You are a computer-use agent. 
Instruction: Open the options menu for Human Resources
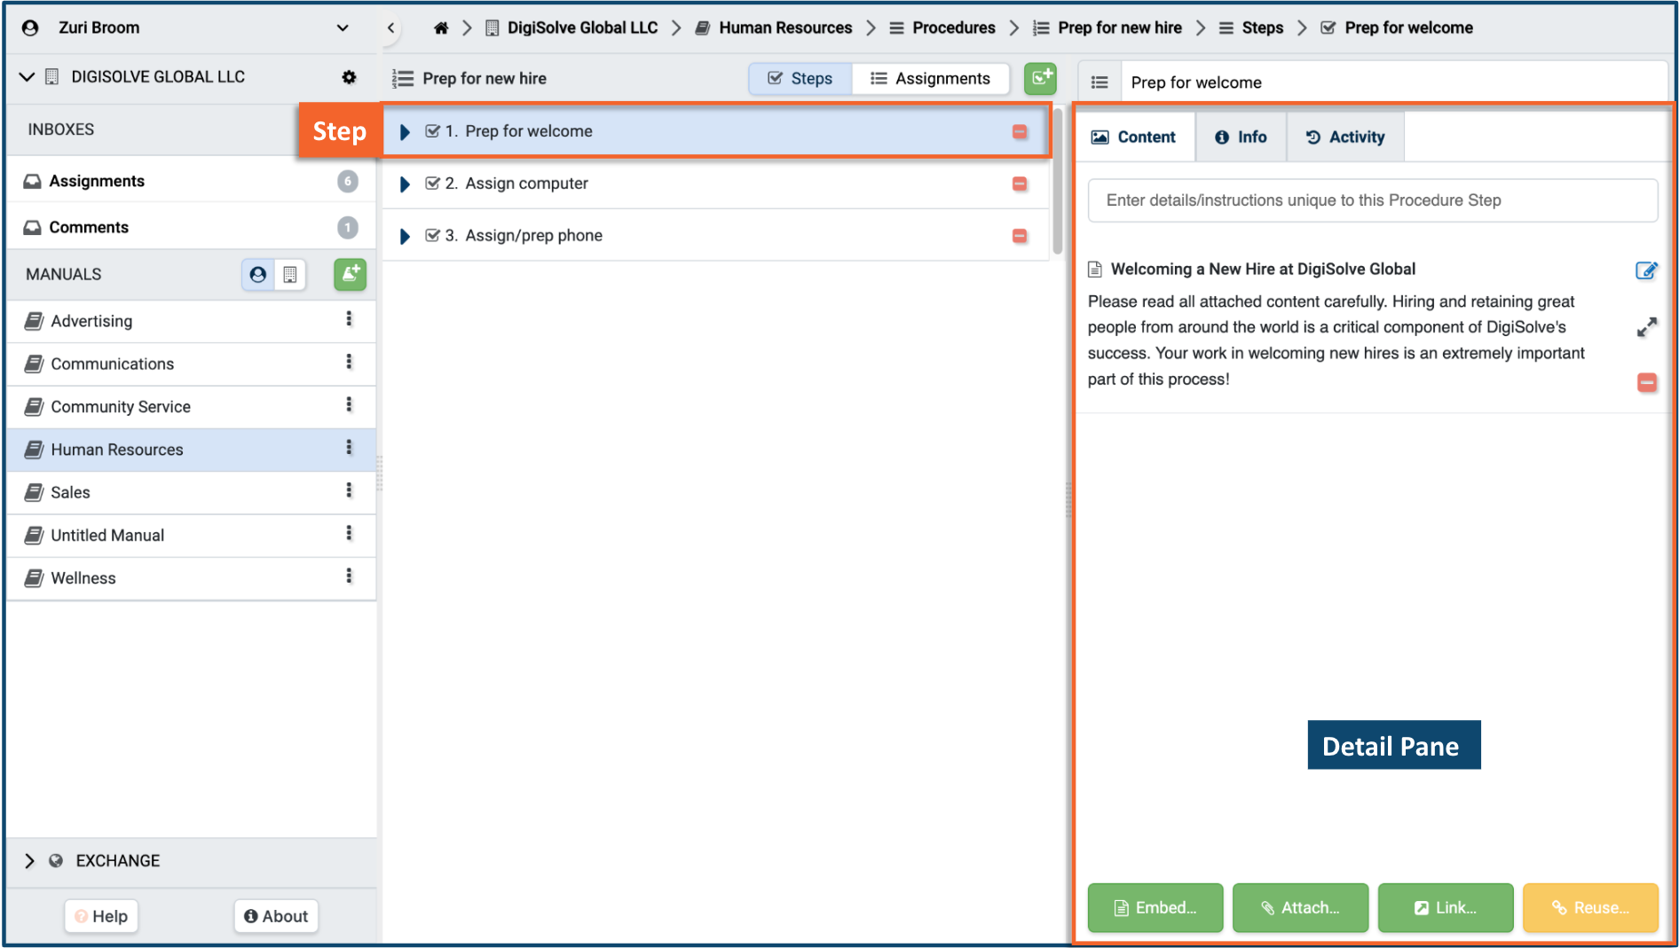(x=349, y=448)
